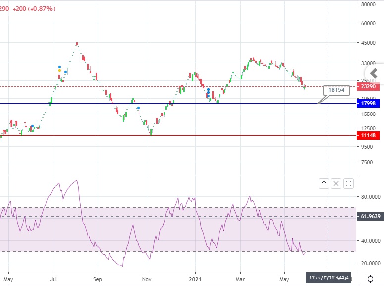
Task: Click the 2021 label on time axis
Action: [195, 279]
